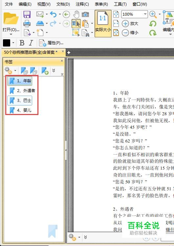Select the Hand tool

click(76, 14)
